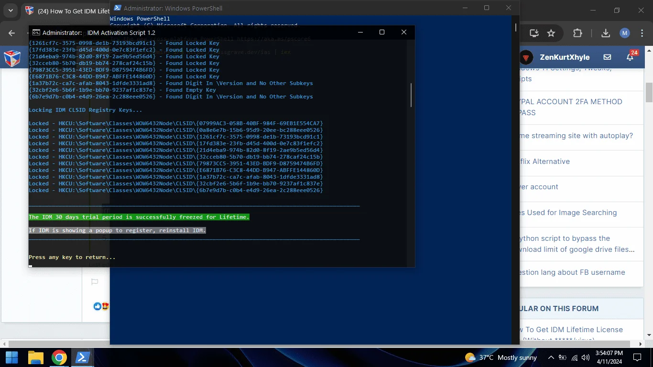
Task: Open File Explorer from the taskbar
Action: pos(36,357)
